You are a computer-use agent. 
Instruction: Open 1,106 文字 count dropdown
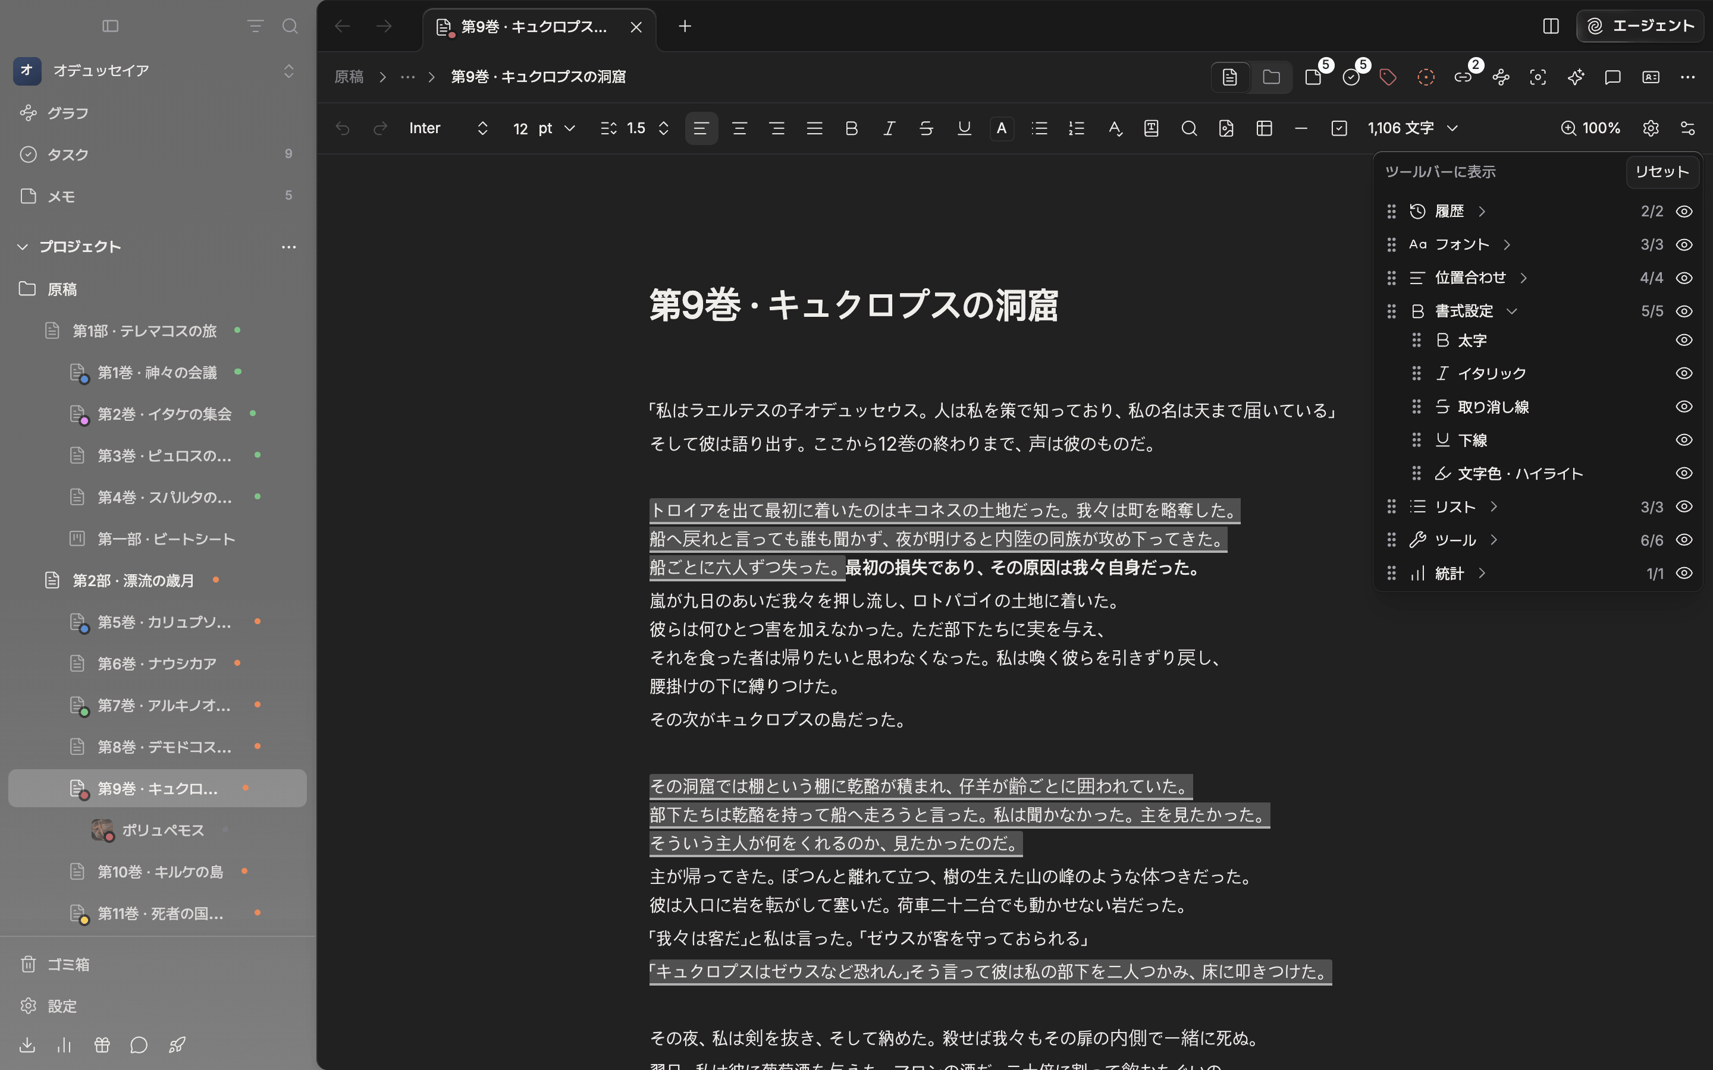(1413, 128)
